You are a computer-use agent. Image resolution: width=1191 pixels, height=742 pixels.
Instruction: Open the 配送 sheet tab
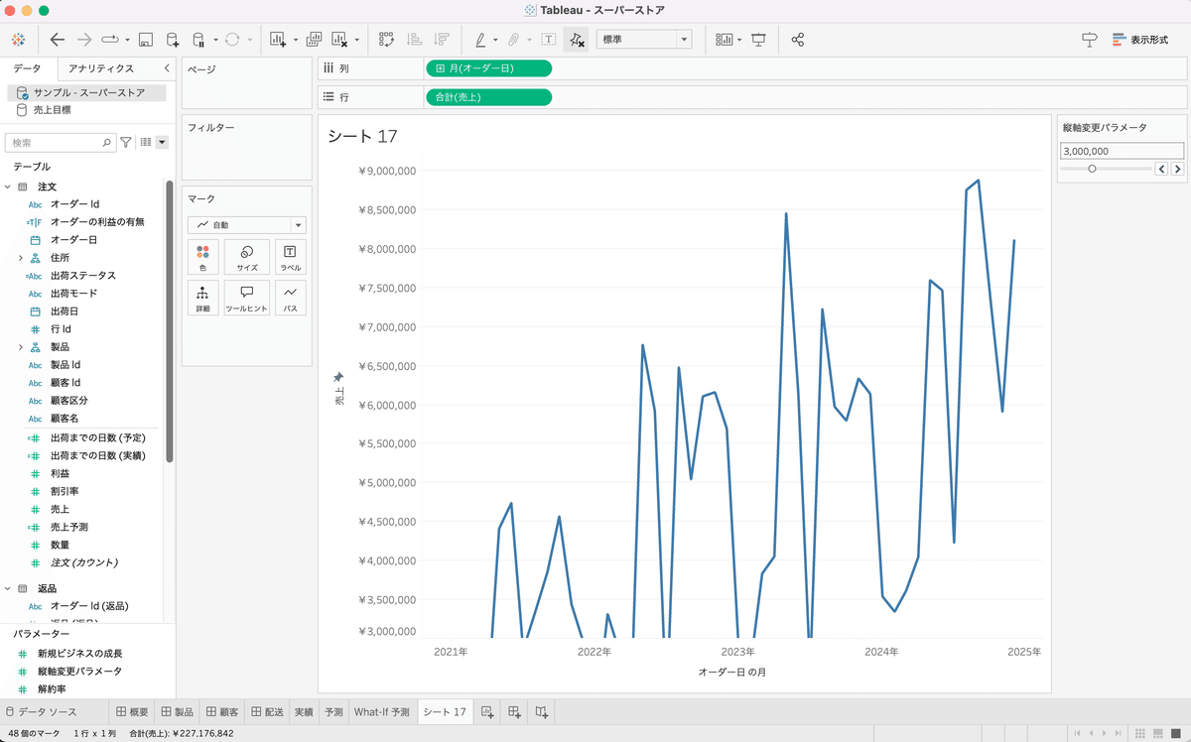(268, 711)
